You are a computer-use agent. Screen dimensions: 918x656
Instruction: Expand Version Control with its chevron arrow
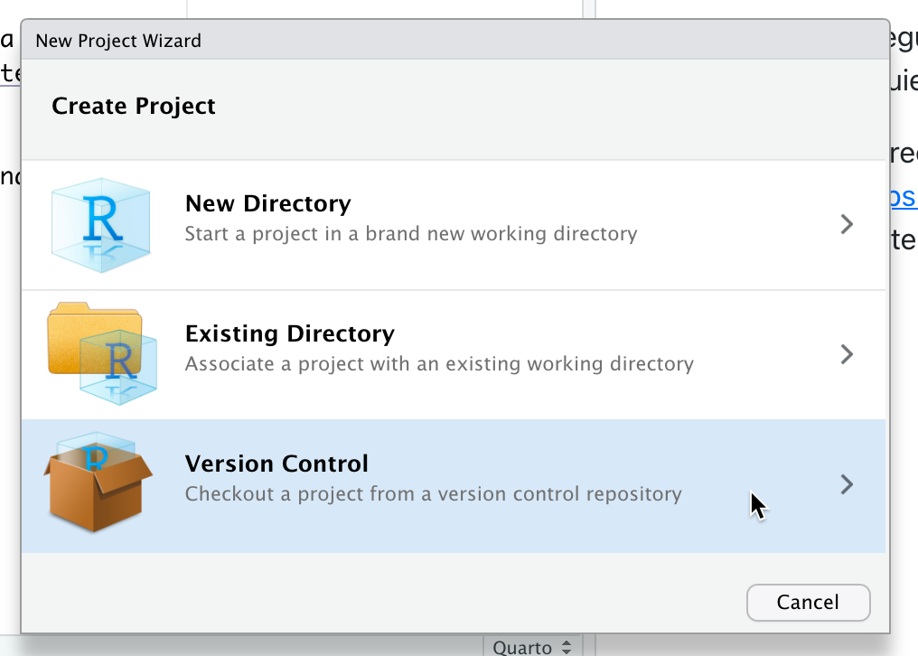(x=847, y=484)
